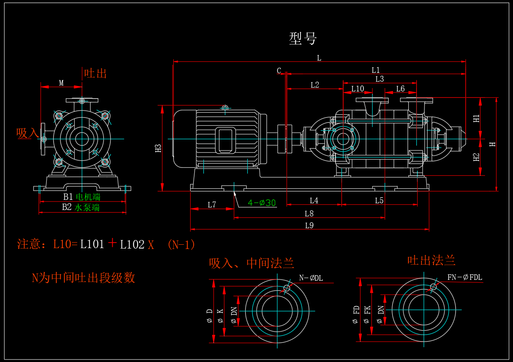Select the L10 dimension above the pump
This screenshot has height=362, width=513.
[x=358, y=89]
